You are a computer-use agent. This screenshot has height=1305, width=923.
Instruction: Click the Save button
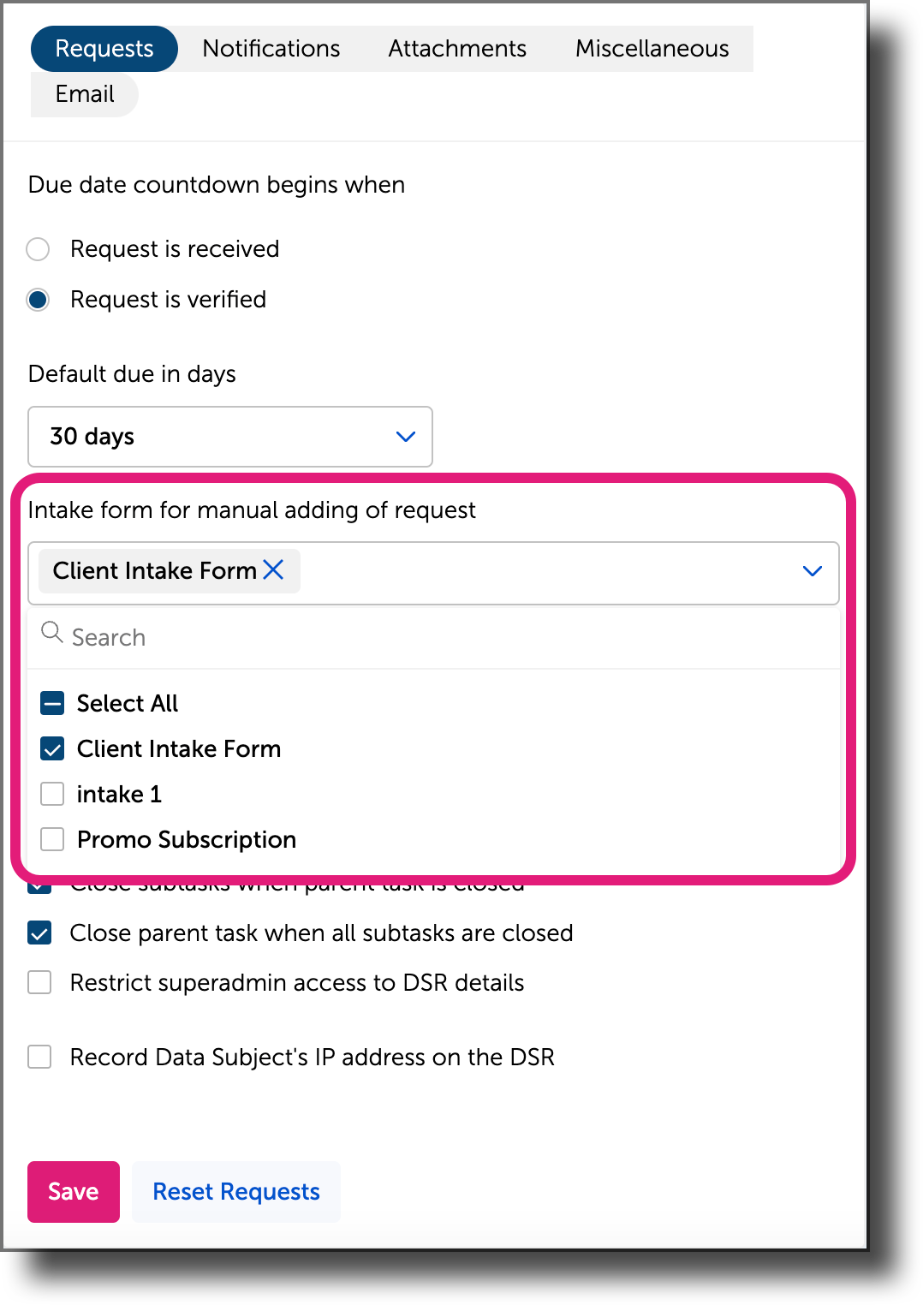tap(73, 1191)
